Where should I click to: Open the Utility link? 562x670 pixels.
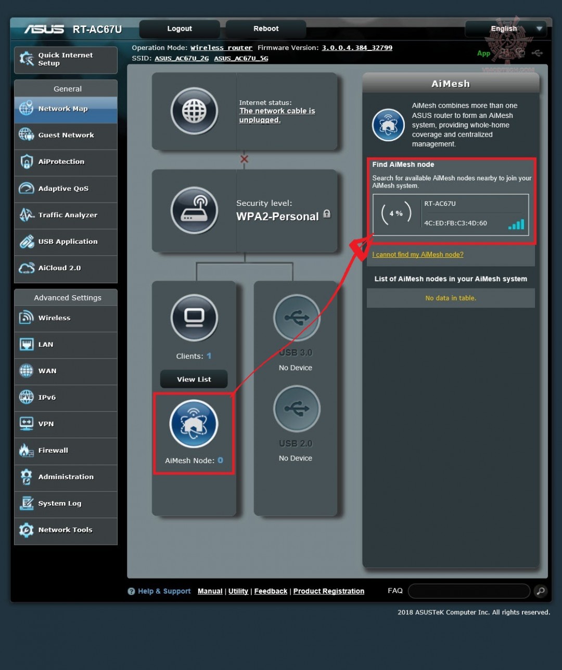238,592
